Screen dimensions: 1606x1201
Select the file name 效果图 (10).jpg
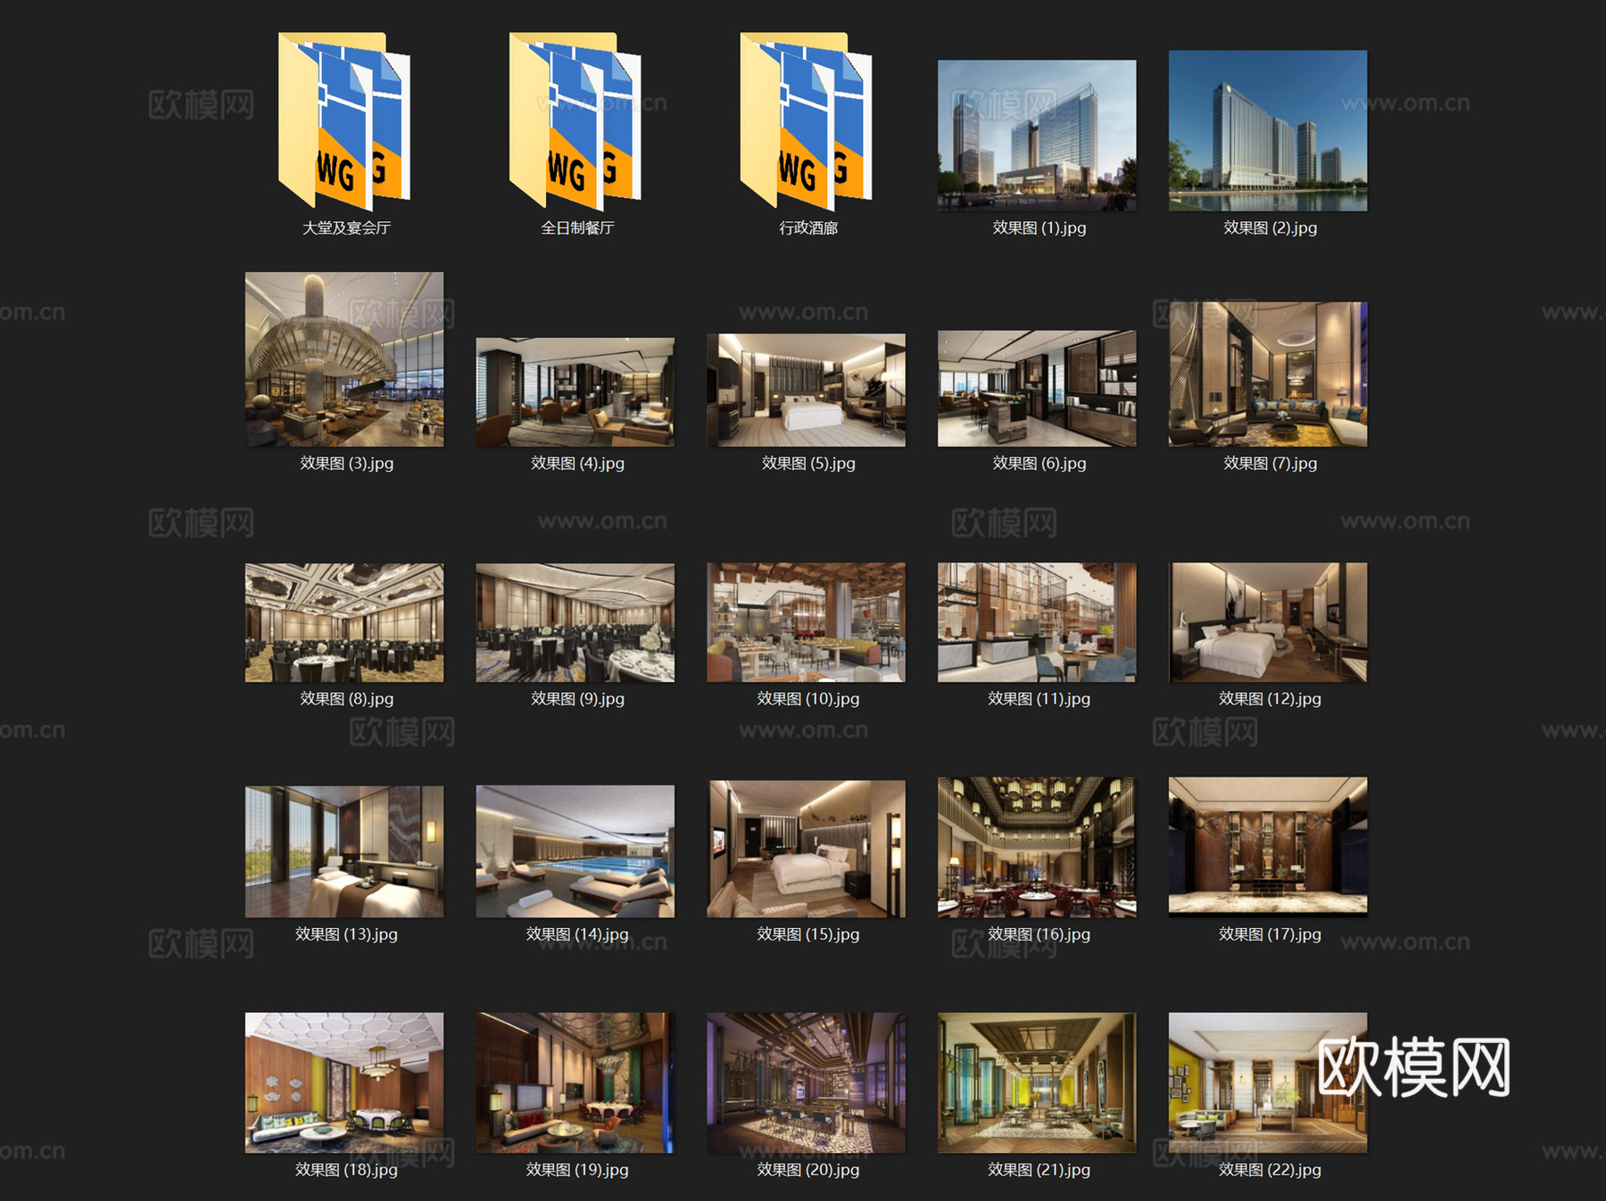pos(808,699)
